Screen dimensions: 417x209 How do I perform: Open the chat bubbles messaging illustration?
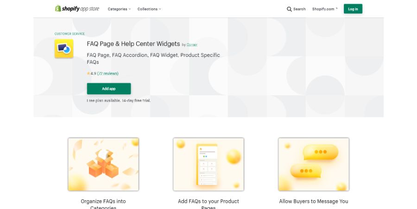[314, 164]
